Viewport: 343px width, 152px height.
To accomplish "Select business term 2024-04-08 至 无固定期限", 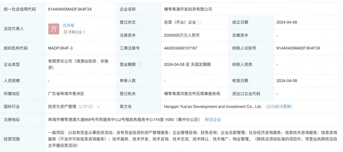I will point(187,65).
